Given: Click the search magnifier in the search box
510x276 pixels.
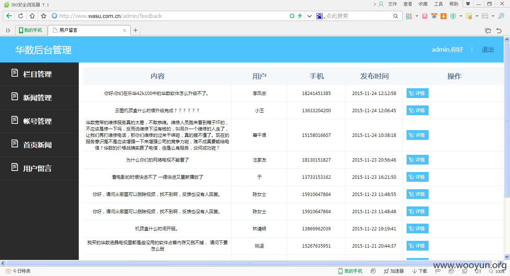Looking at the screenshot, I should click(x=396, y=16).
